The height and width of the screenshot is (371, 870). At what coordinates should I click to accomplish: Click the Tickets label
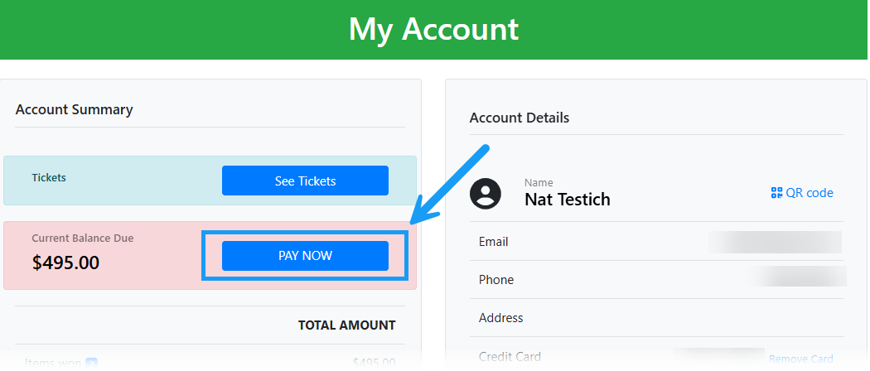[x=49, y=177]
